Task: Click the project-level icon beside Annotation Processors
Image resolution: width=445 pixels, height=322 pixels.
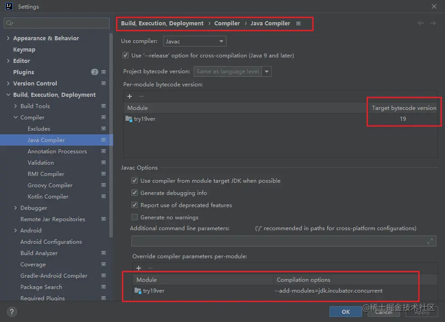Action: pyautogui.click(x=104, y=151)
